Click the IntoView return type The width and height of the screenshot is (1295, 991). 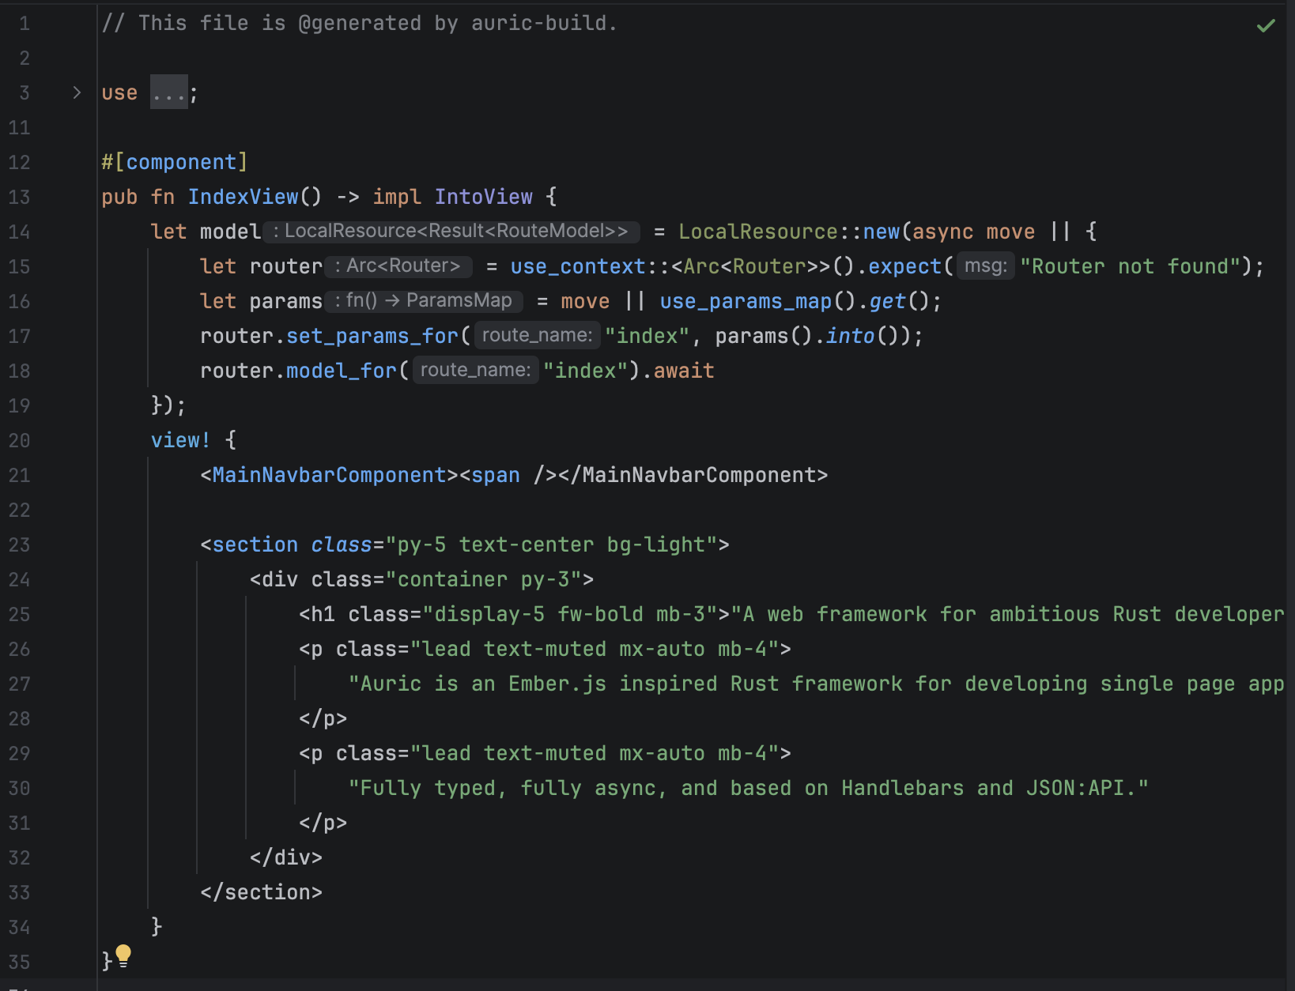pyautogui.click(x=484, y=197)
